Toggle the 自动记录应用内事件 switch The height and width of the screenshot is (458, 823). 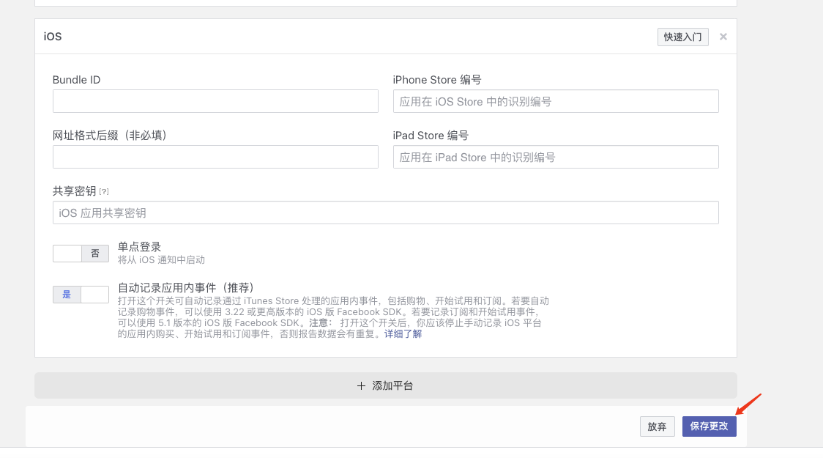point(81,295)
